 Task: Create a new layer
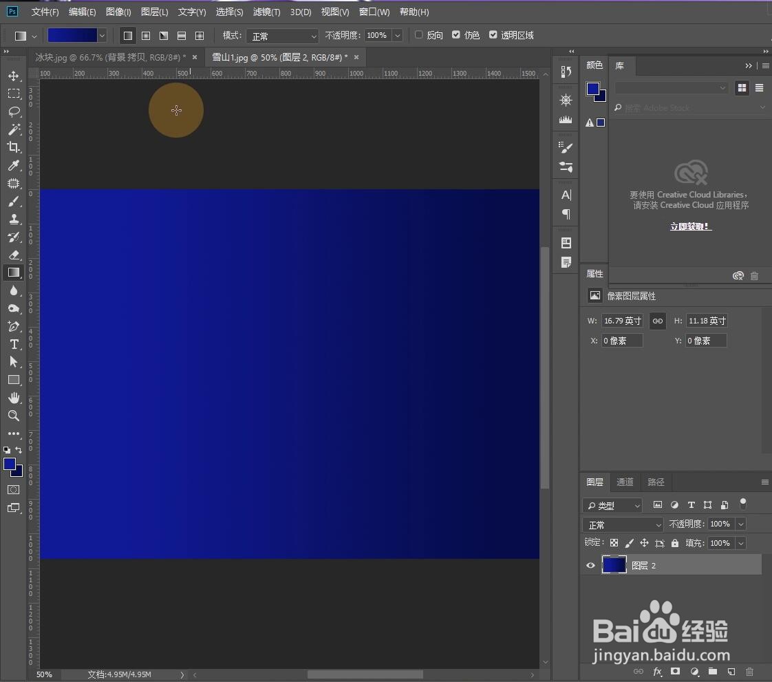(731, 672)
